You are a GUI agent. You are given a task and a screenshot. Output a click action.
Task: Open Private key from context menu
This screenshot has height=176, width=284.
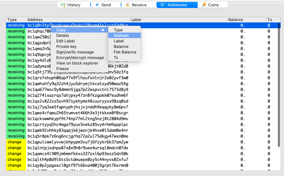[66, 47]
